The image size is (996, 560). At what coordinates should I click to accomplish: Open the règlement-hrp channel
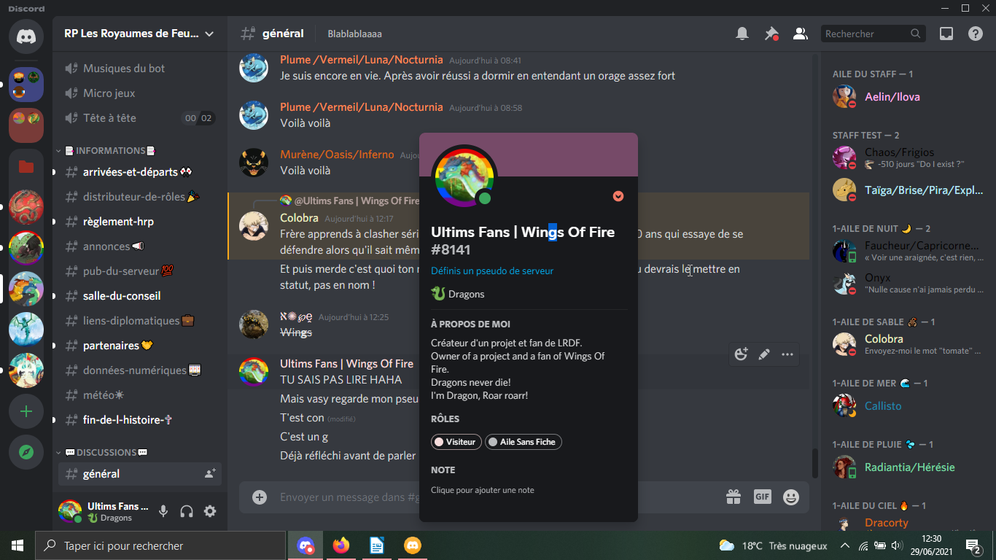click(118, 222)
